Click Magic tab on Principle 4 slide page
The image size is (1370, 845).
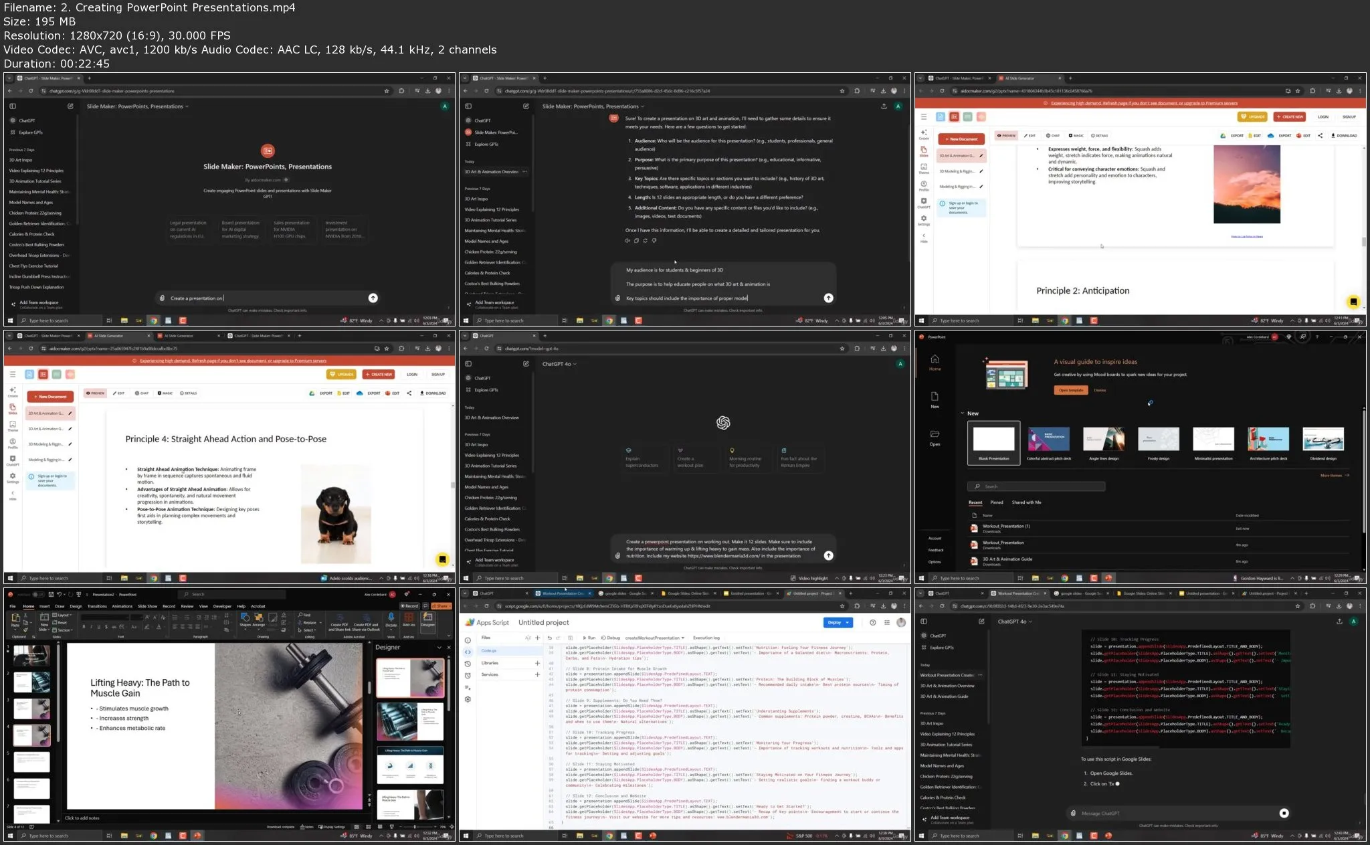(x=165, y=393)
